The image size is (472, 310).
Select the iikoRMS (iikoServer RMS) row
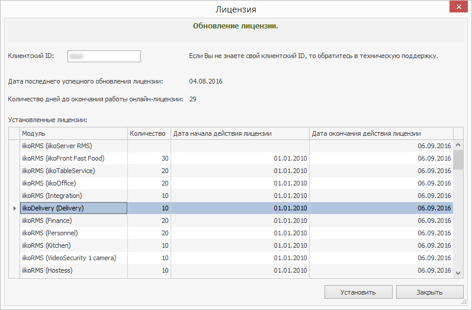pos(73,146)
